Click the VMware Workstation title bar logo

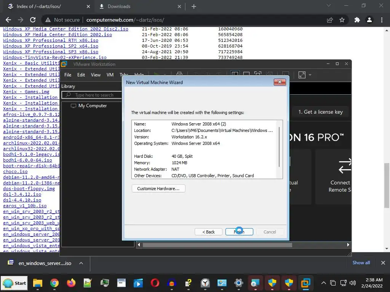pos(64,64)
